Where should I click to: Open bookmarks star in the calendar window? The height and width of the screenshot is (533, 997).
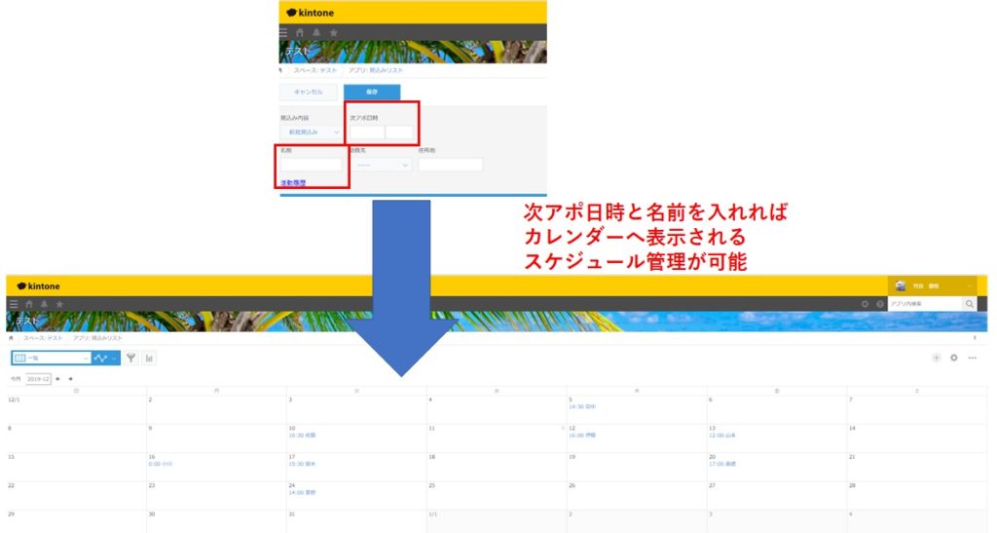59,304
